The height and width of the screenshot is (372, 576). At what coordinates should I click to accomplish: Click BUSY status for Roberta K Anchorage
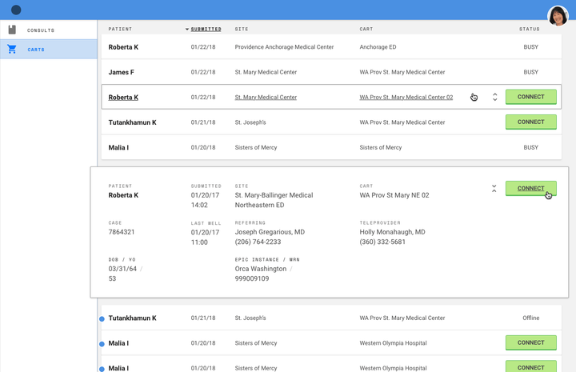pyautogui.click(x=531, y=47)
